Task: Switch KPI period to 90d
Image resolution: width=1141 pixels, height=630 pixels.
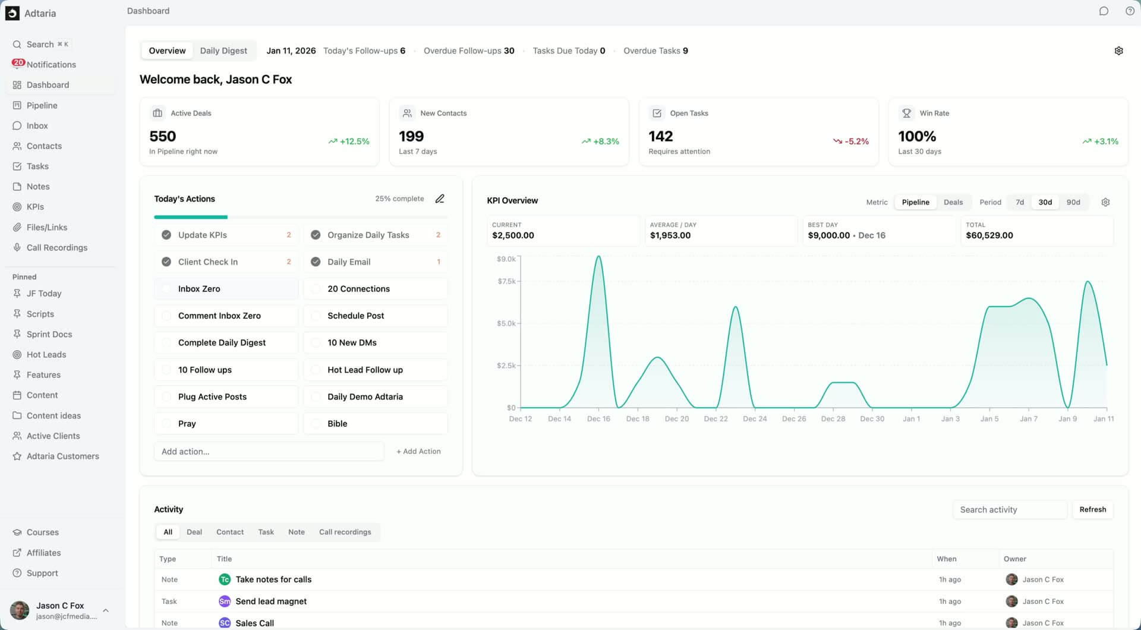Action: (x=1073, y=202)
